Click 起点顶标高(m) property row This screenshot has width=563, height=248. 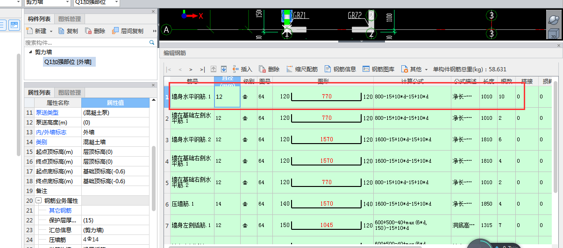[87, 152]
